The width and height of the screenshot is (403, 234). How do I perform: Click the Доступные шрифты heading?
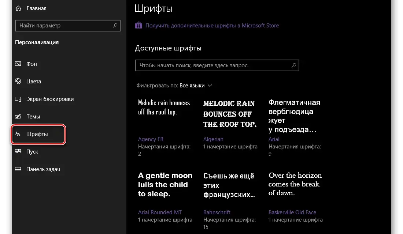pos(169,48)
